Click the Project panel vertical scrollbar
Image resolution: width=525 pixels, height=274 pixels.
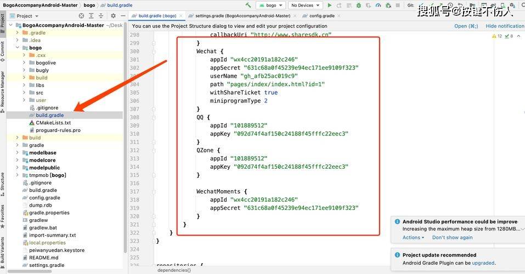(125, 137)
